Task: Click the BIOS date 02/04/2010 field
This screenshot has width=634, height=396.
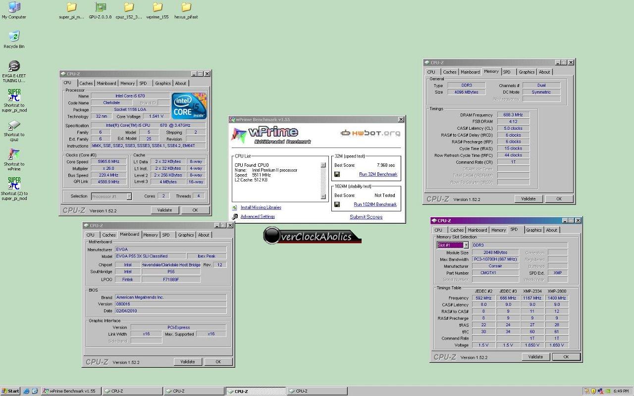Action: pyautogui.click(x=171, y=310)
